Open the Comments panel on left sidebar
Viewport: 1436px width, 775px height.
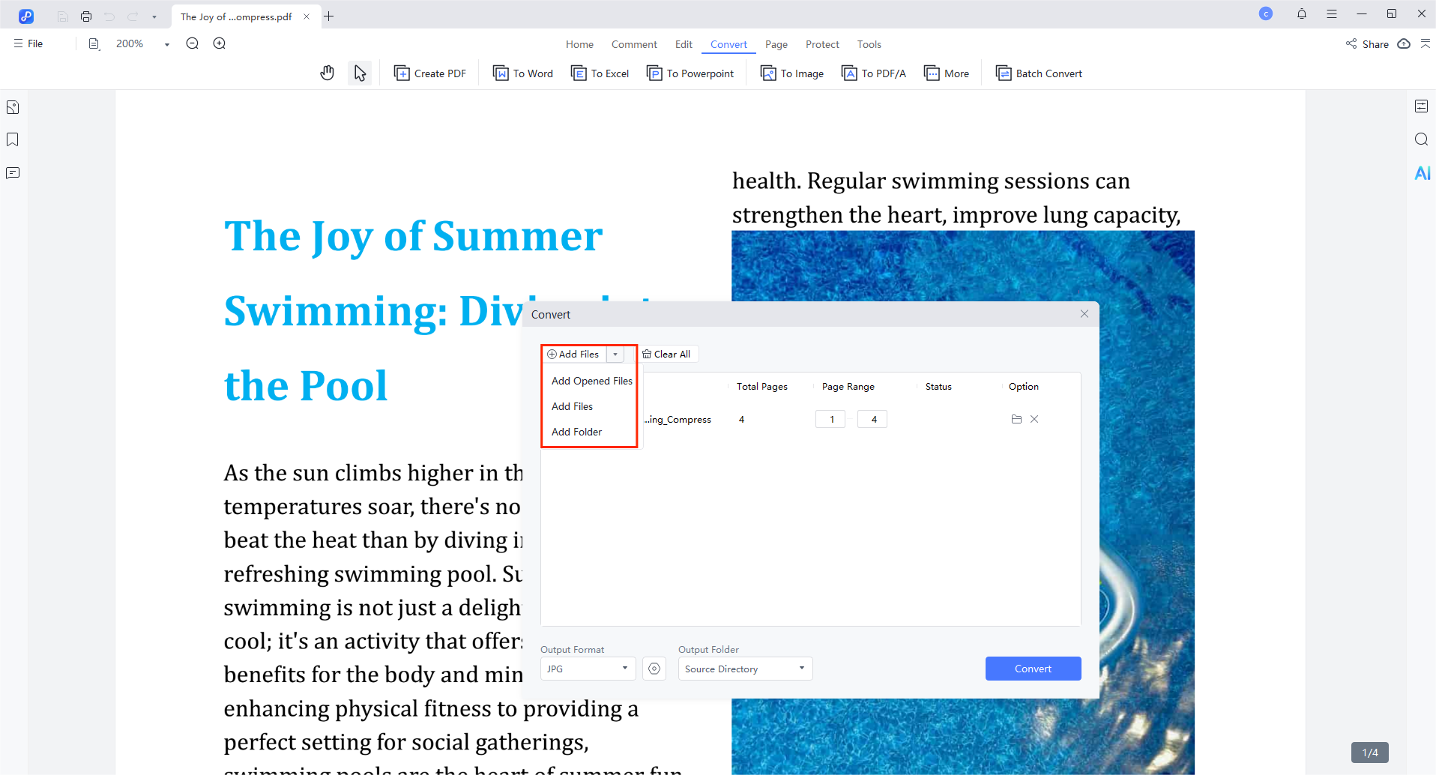(x=12, y=172)
